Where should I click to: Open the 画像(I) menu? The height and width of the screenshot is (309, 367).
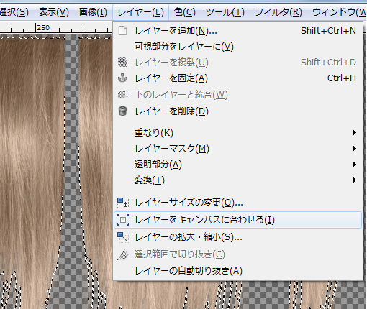[93, 12]
